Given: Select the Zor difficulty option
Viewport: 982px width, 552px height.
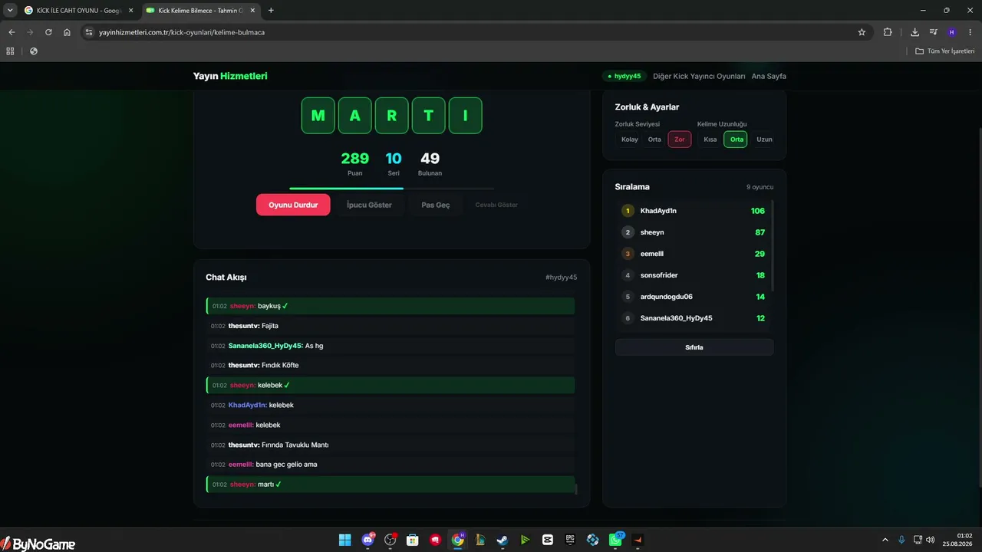Looking at the screenshot, I should 680,140.
